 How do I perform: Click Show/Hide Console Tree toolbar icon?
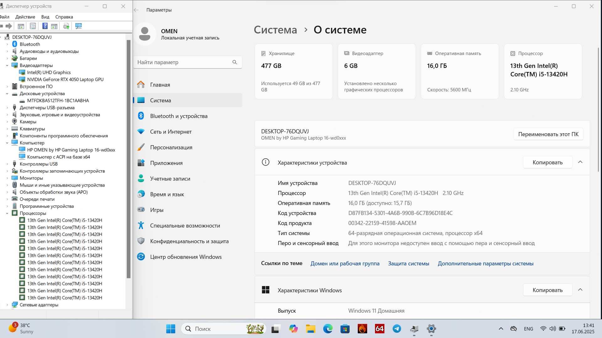pos(21,26)
